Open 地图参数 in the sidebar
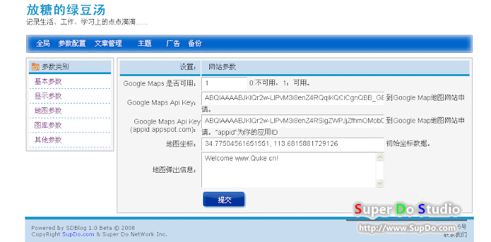The image size is (491, 242). (48, 111)
